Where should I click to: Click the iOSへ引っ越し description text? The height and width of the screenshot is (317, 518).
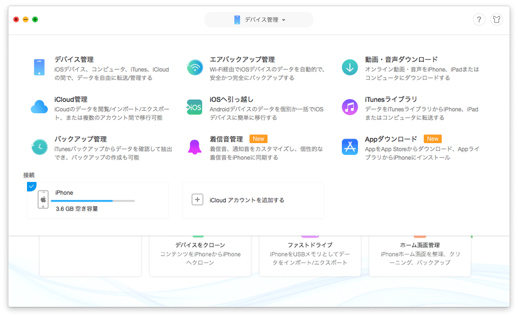[266, 113]
